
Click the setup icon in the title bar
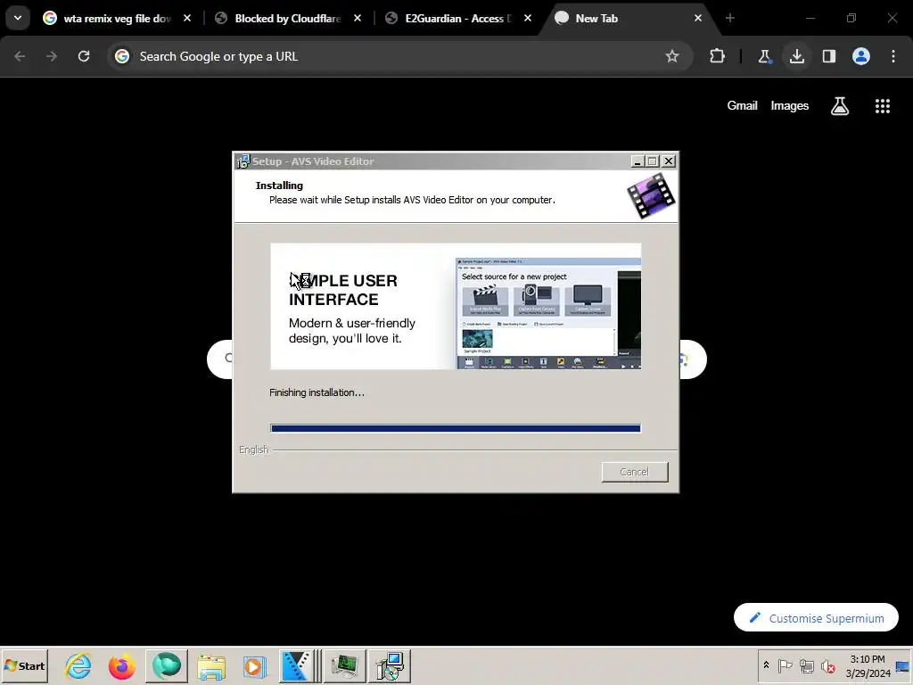pyautogui.click(x=243, y=161)
